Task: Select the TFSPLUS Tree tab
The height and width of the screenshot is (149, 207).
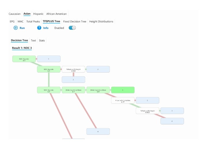Action: pyautogui.click(x=51, y=21)
